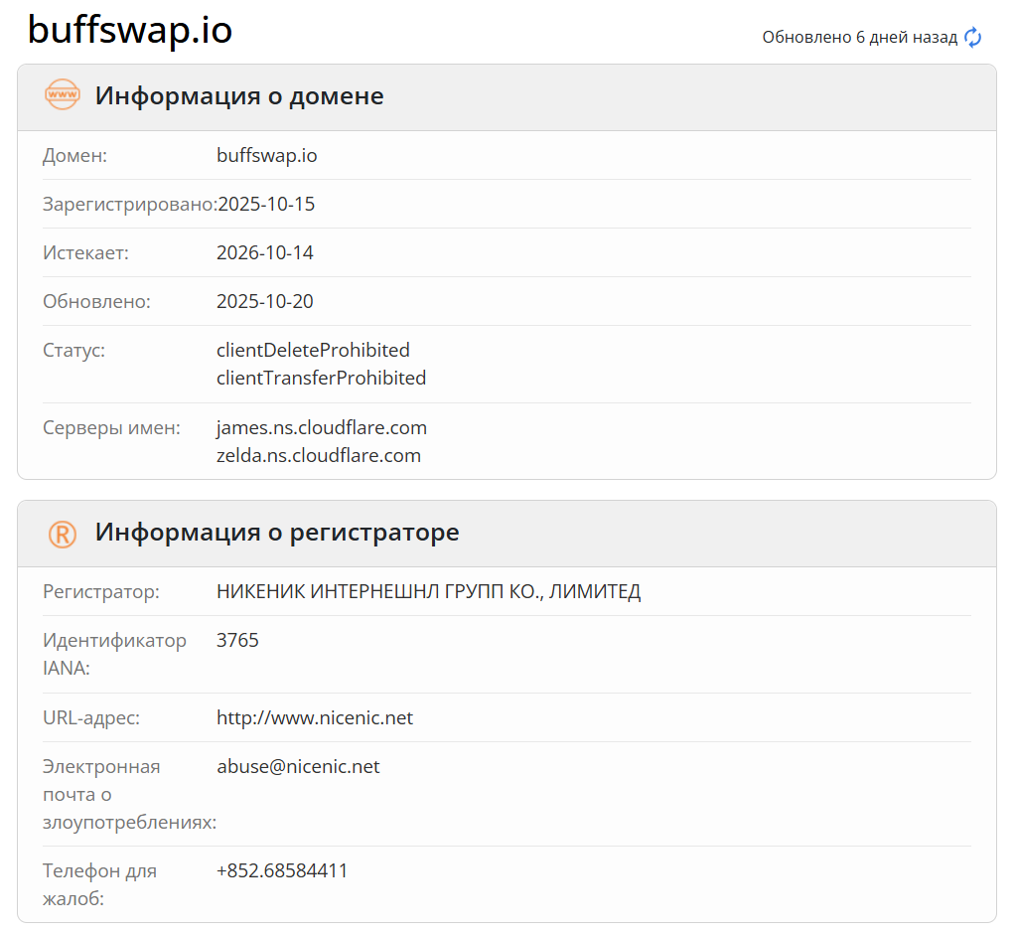Click the refresh icon near update timestamp
This screenshot has height=934, width=1015.
click(970, 37)
